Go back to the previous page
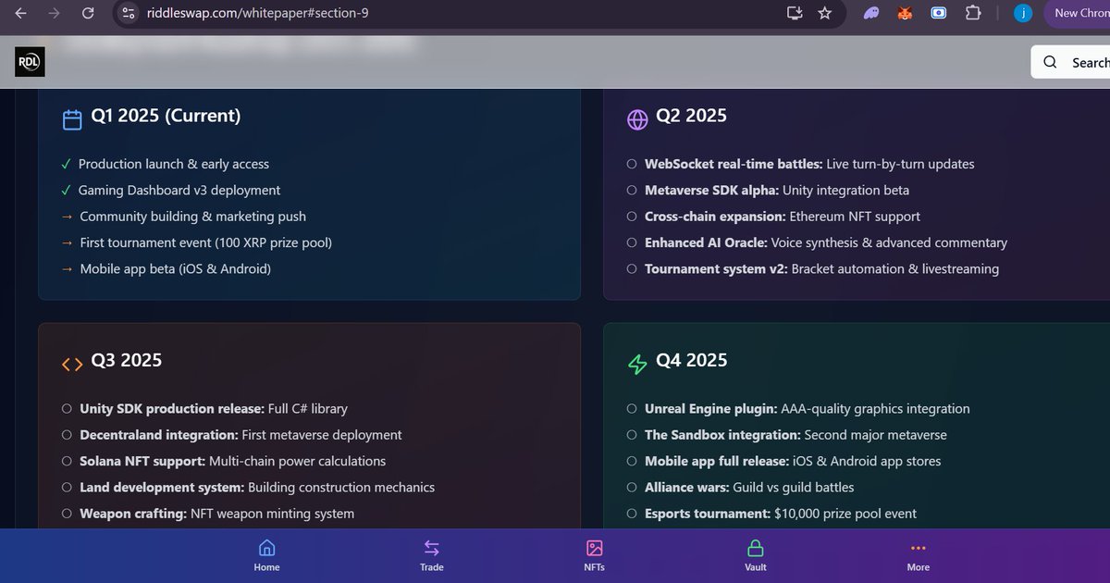This screenshot has width=1110, height=583. point(20,13)
